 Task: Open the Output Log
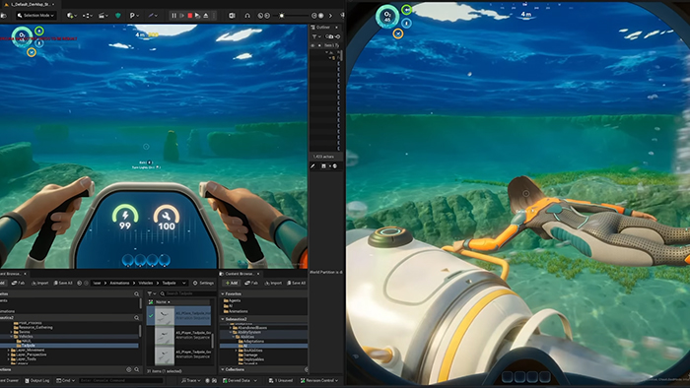pyautogui.click(x=37, y=380)
